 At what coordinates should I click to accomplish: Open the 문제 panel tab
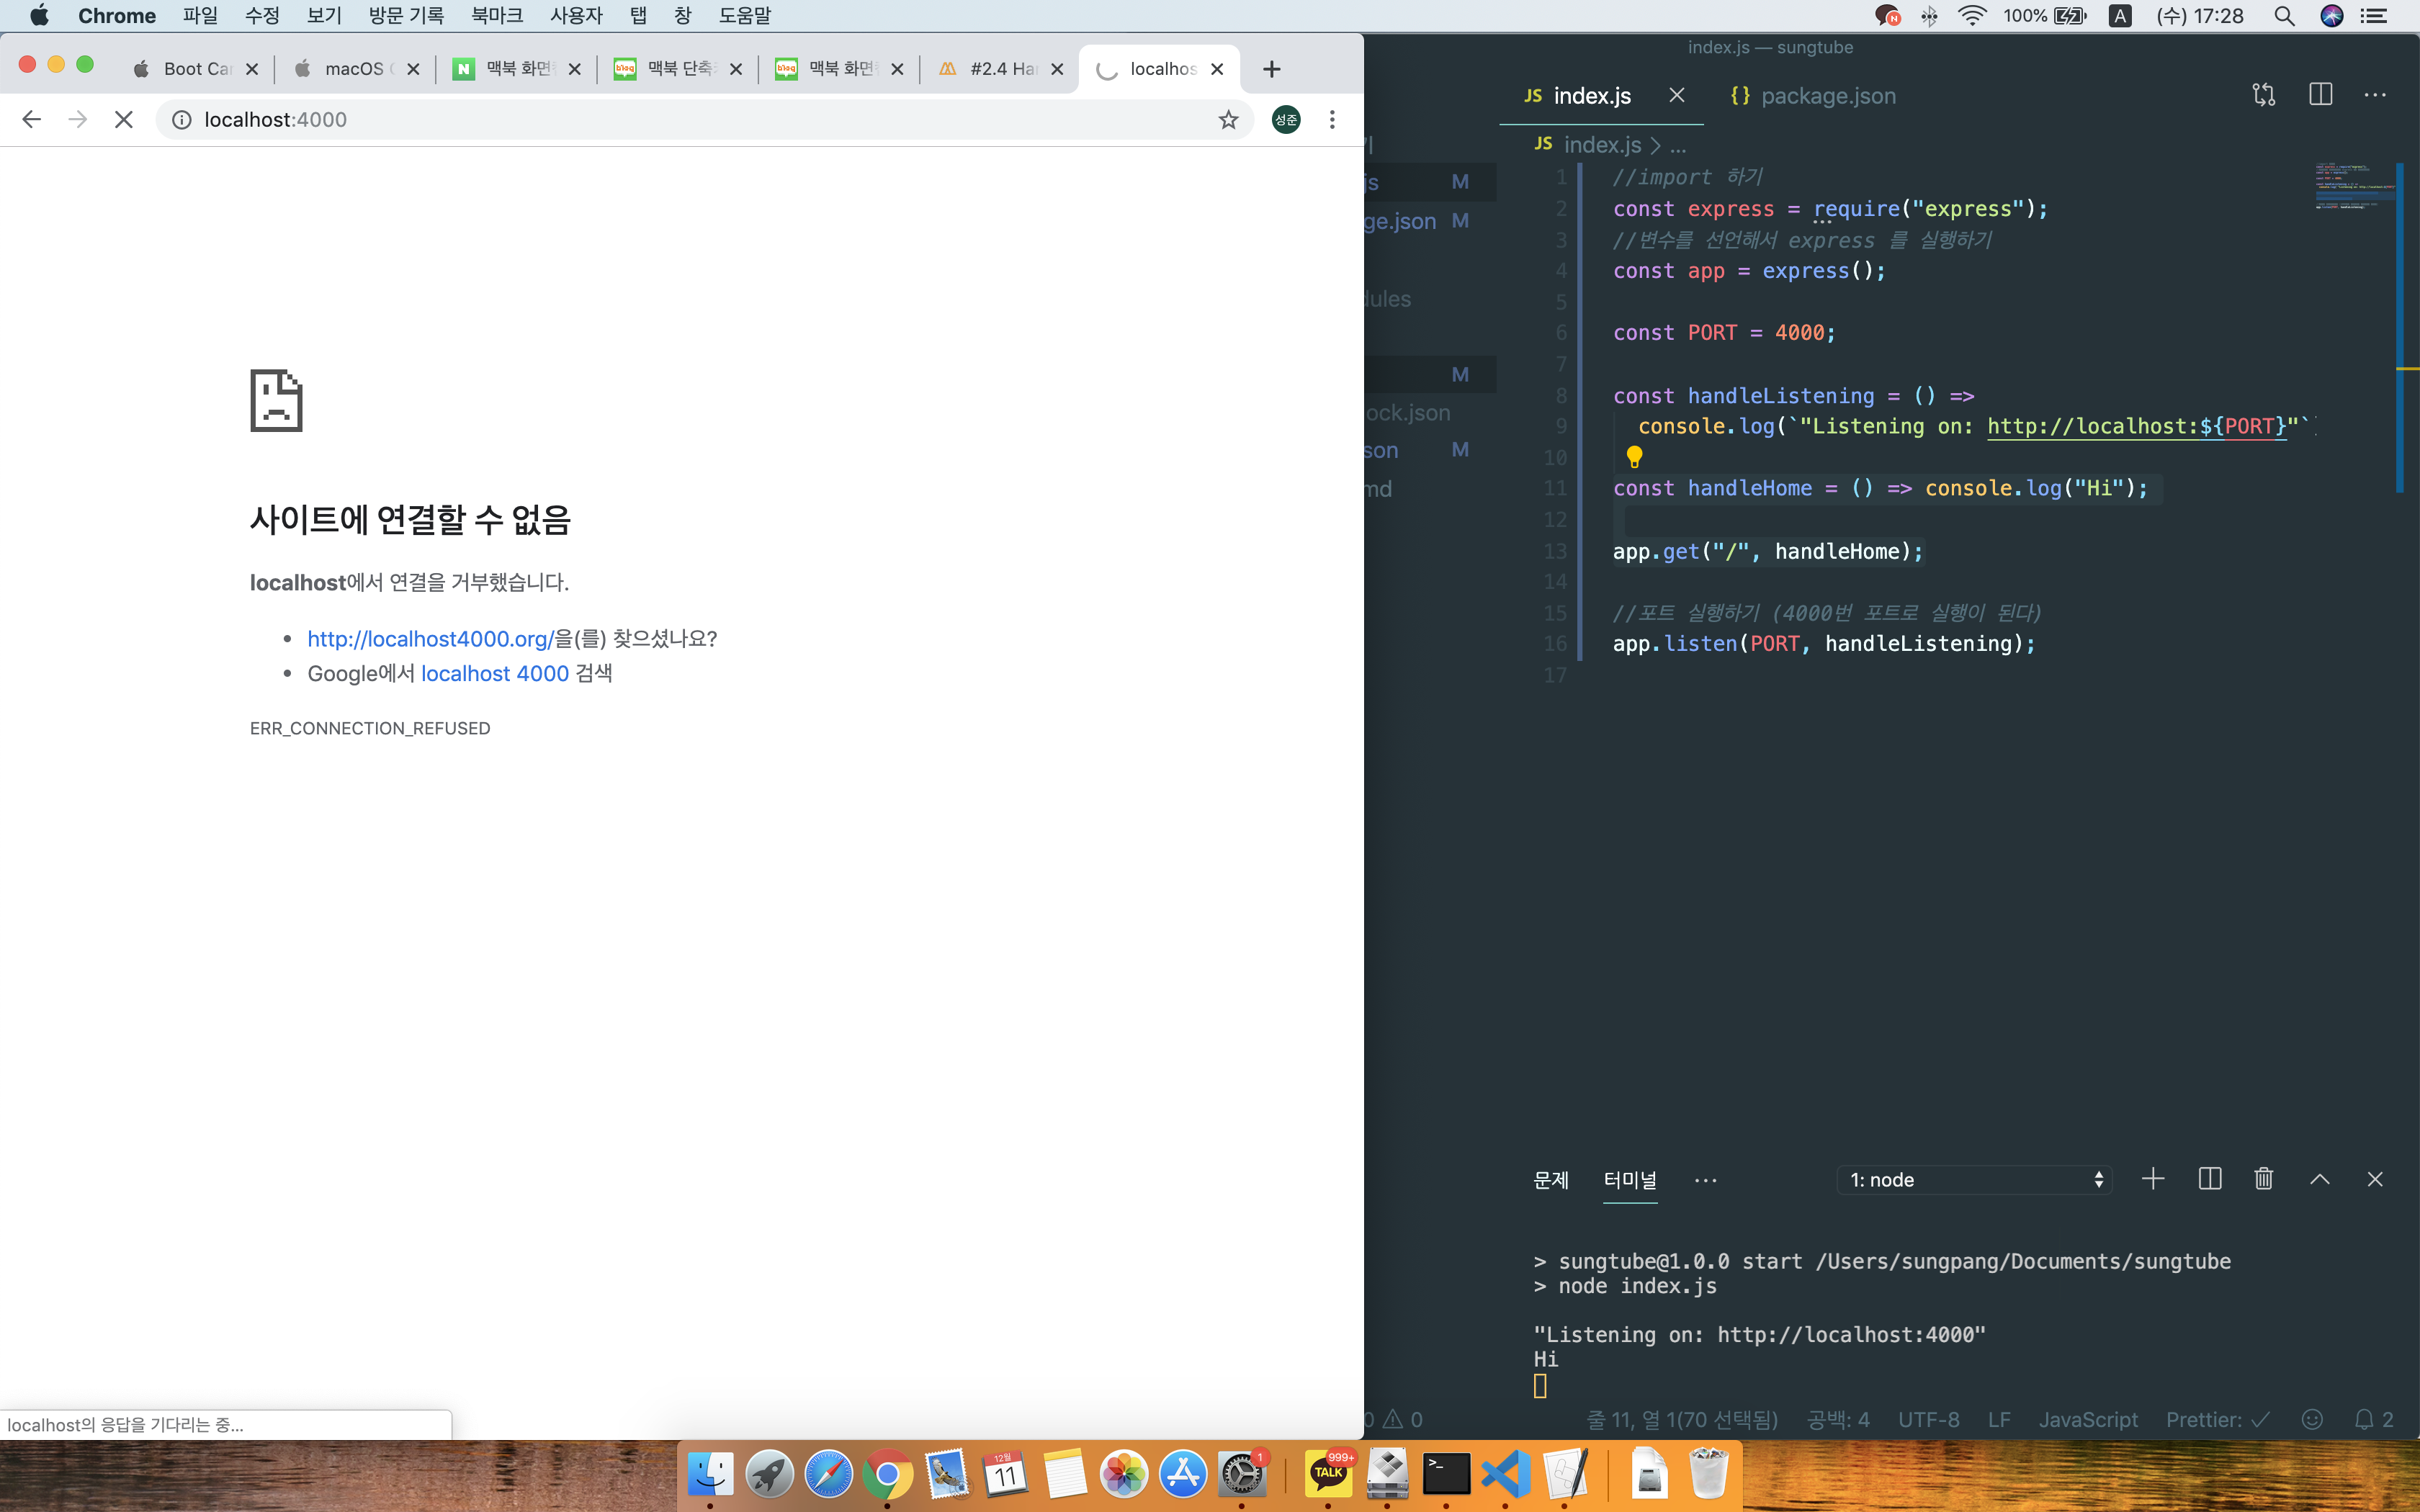(x=1551, y=1180)
